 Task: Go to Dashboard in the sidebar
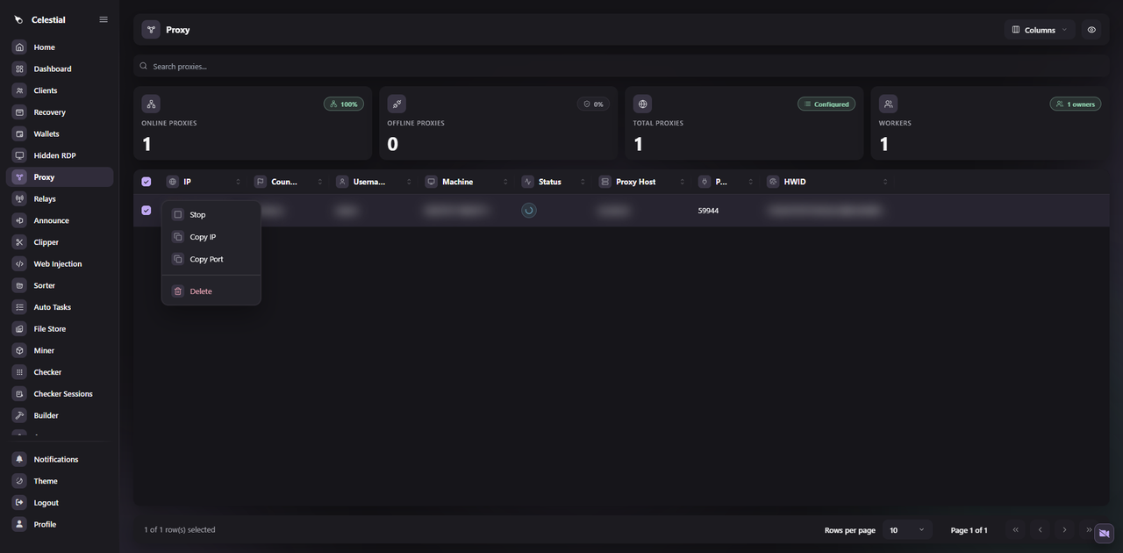(x=60, y=68)
